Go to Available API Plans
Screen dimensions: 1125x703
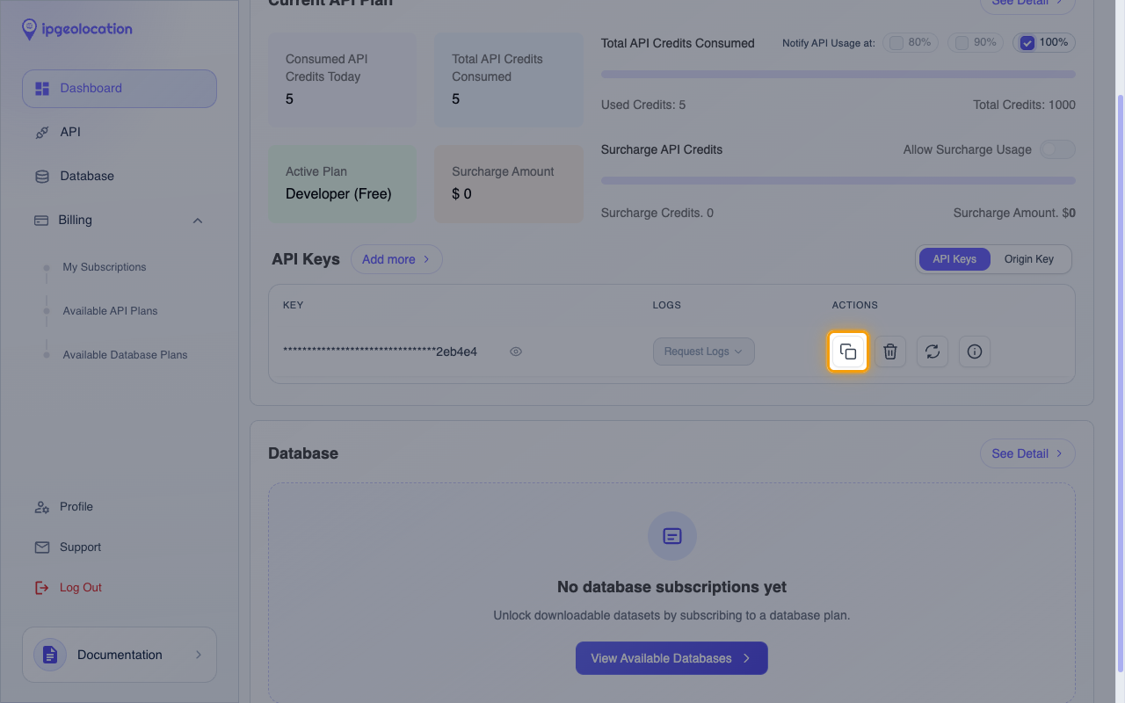[x=110, y=311]
